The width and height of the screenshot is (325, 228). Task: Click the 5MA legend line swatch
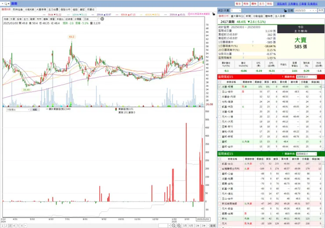[x=44, y=15]
